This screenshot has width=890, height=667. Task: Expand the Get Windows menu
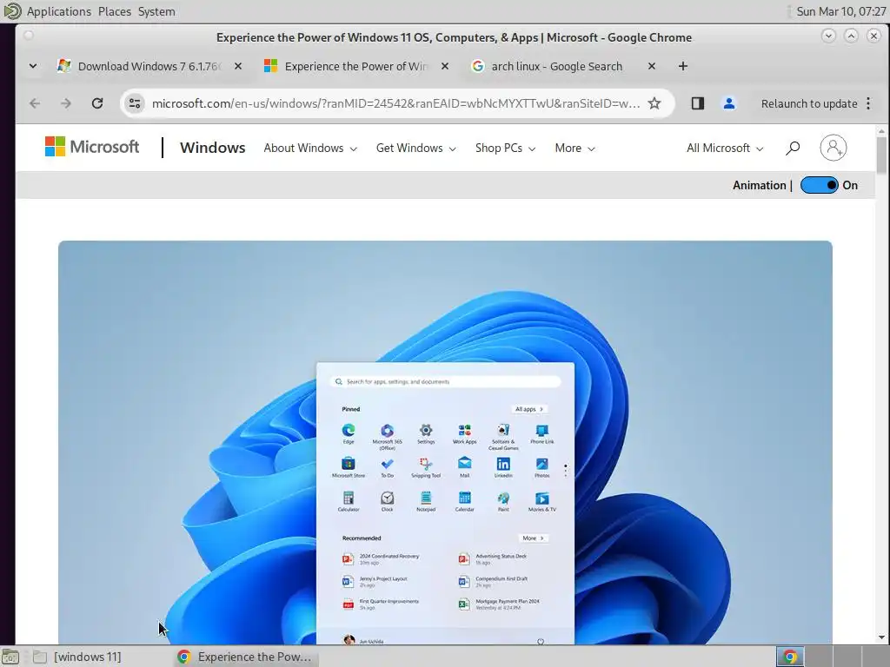tap(415, 148)
